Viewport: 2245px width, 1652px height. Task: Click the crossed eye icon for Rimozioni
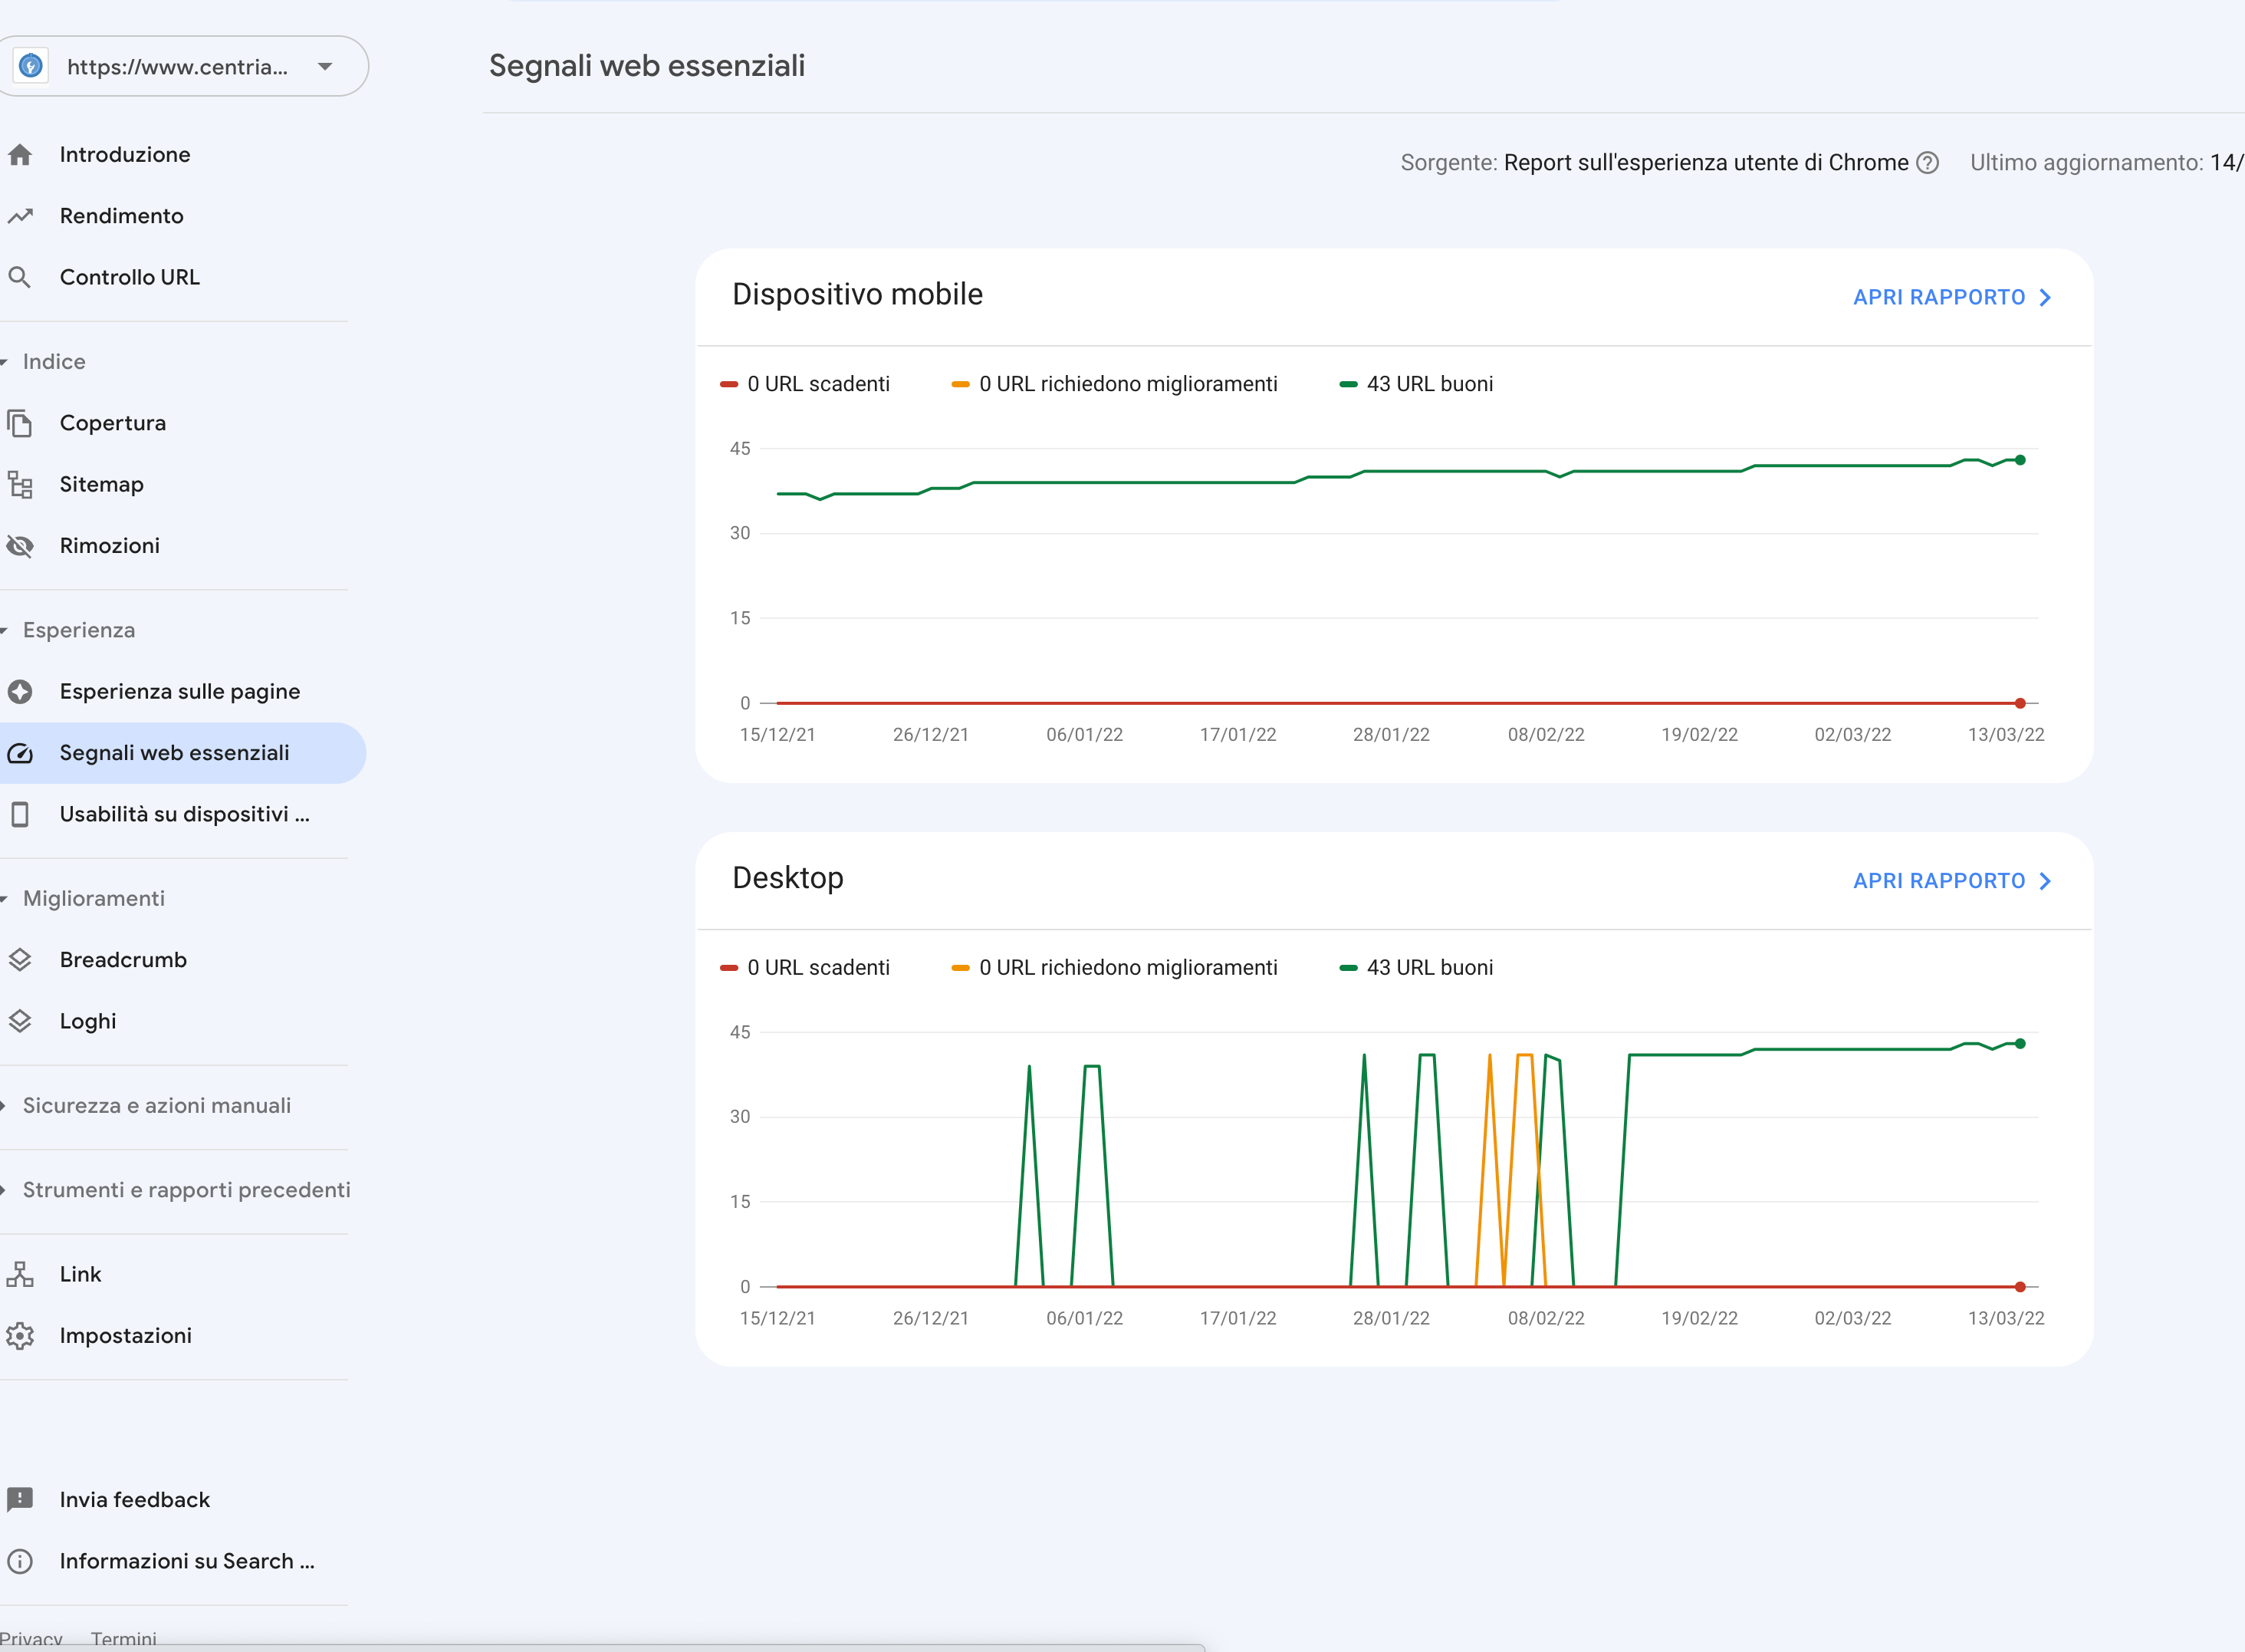20,546
